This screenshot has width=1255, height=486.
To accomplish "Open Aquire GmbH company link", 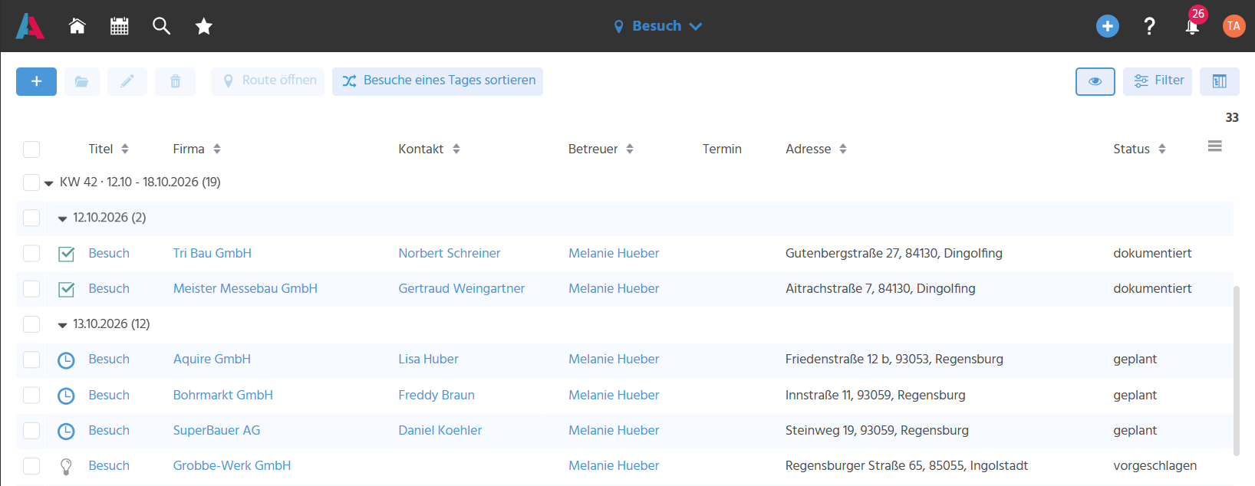I will 212,359.
